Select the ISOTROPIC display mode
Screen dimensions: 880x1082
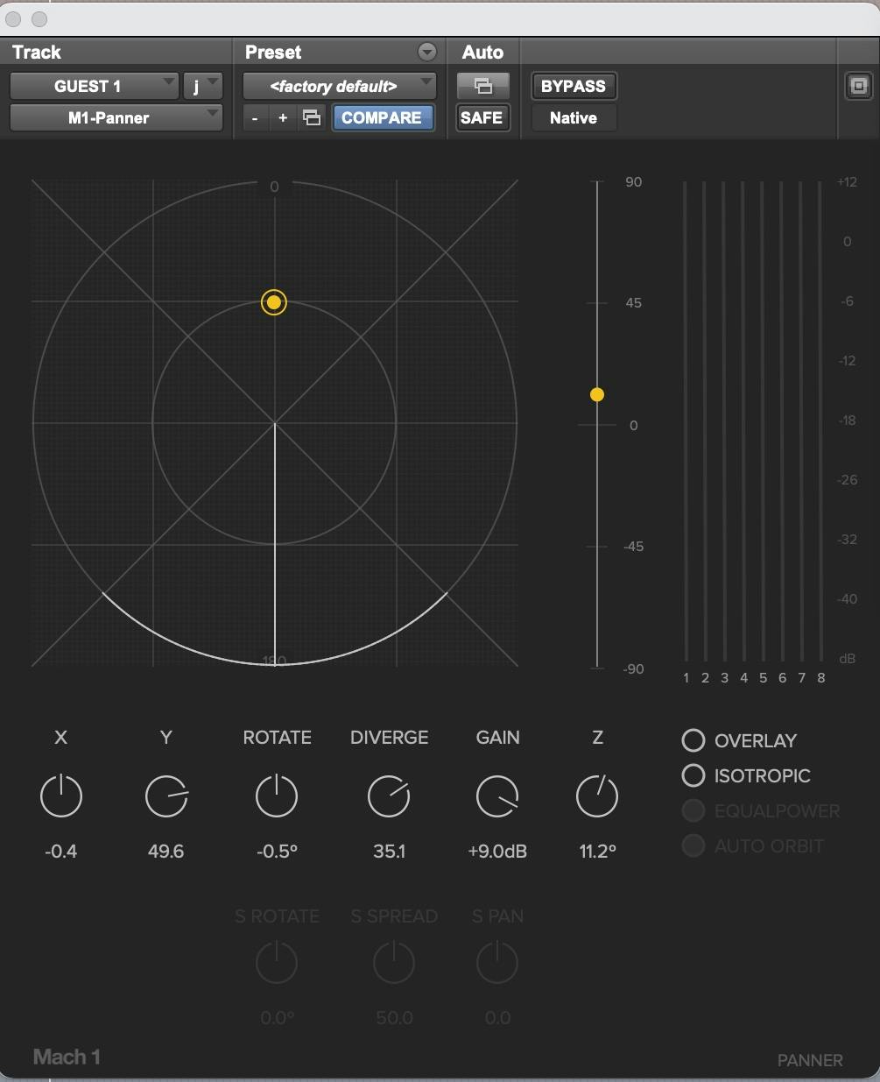coord(693,775)
